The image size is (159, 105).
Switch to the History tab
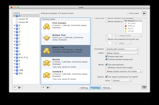click(107, 88)
